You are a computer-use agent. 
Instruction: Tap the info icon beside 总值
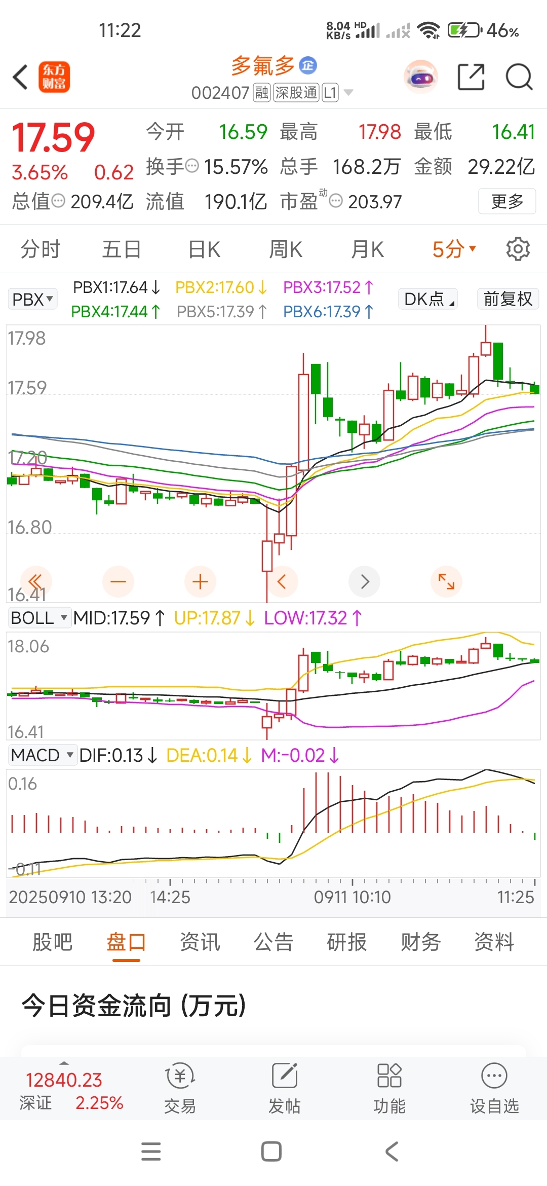59,201
